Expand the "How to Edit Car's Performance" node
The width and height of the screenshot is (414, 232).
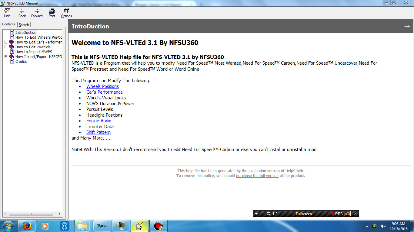(x=6, y=42)
